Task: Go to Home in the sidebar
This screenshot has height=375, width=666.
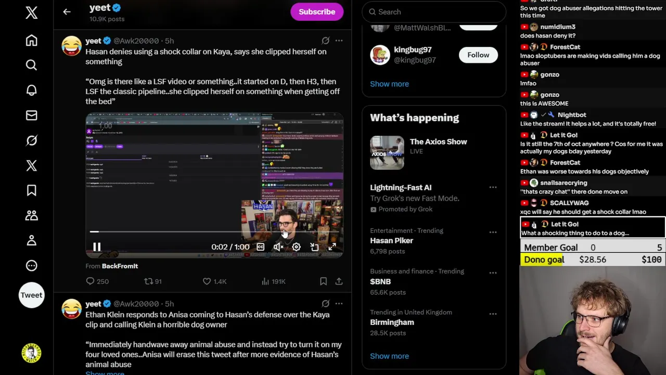Action: click(x=31, y=41)
